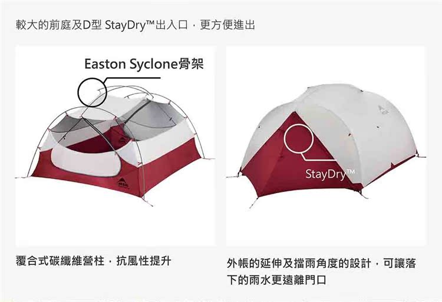Click the white StayDry callout circle
442x302 pixels.
299,138
